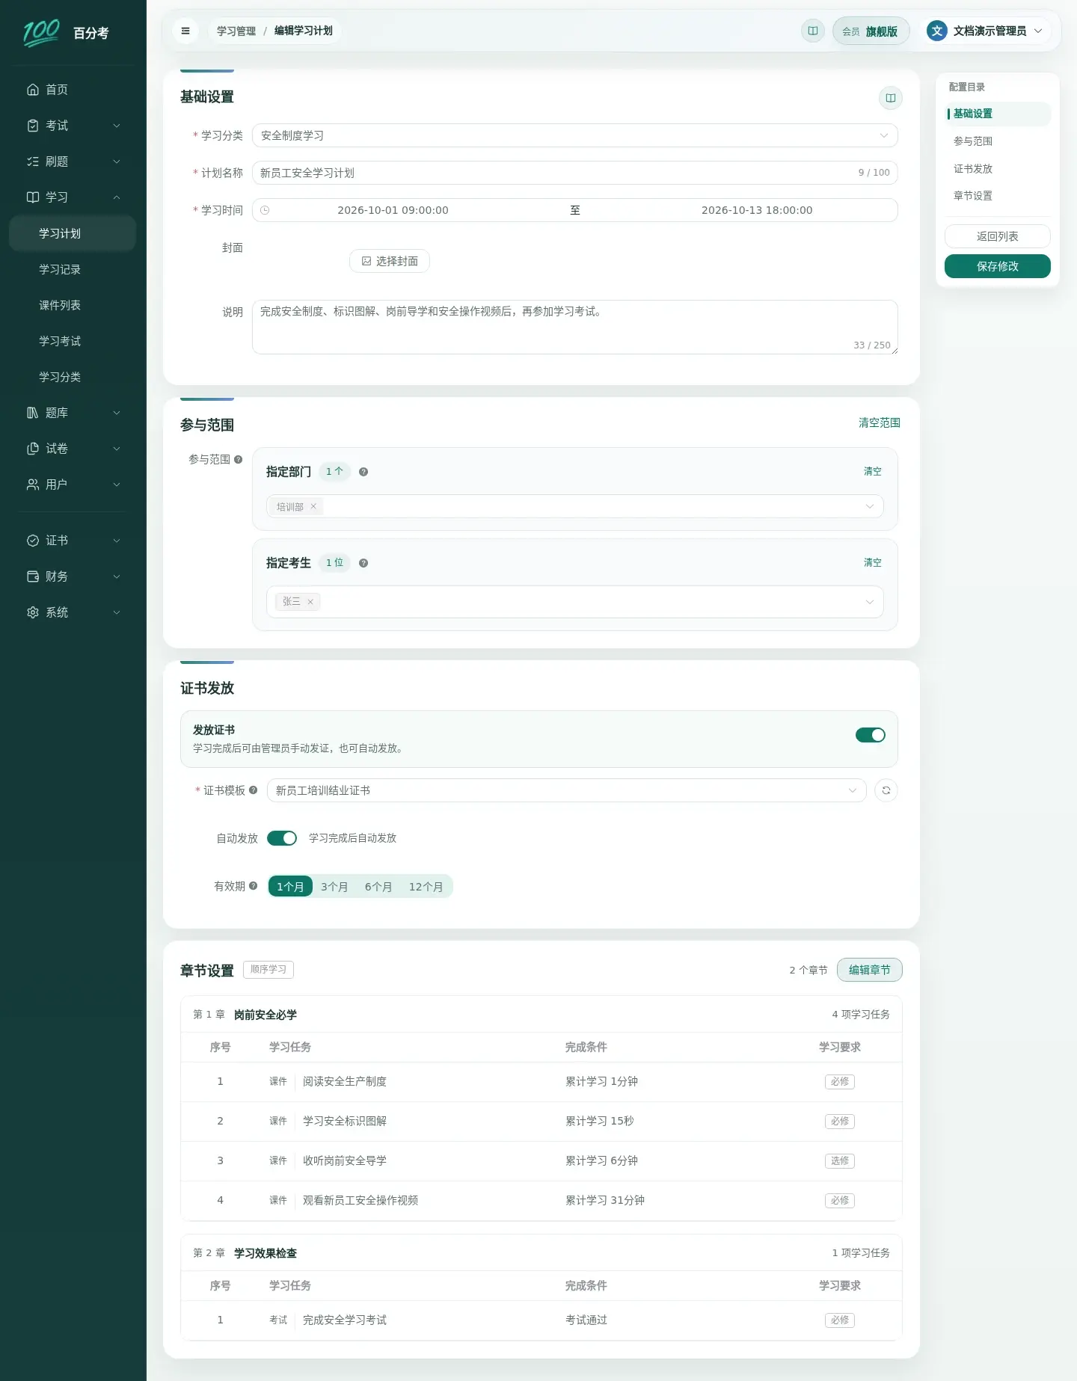Open the 证书模板 dropdown
This screenshot has width=1077, height=1381.
(x=566, y=790)
